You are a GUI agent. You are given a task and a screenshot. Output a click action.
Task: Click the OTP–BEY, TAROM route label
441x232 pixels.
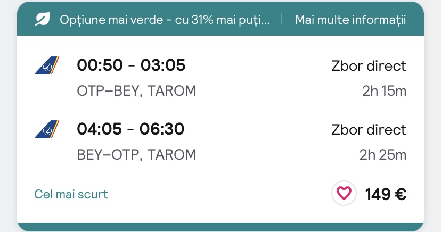tap(136, 91)
